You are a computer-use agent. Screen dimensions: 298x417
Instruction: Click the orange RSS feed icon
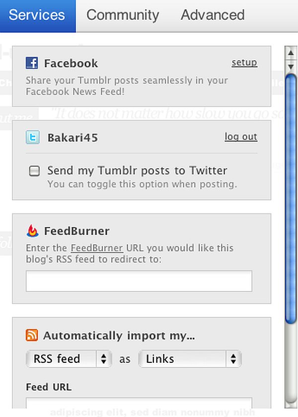pyautogui.click(x=32, y=336)
